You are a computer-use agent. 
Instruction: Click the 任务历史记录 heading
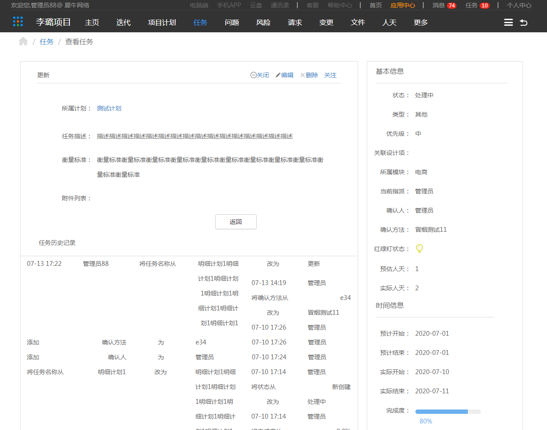tap(57, 243)
